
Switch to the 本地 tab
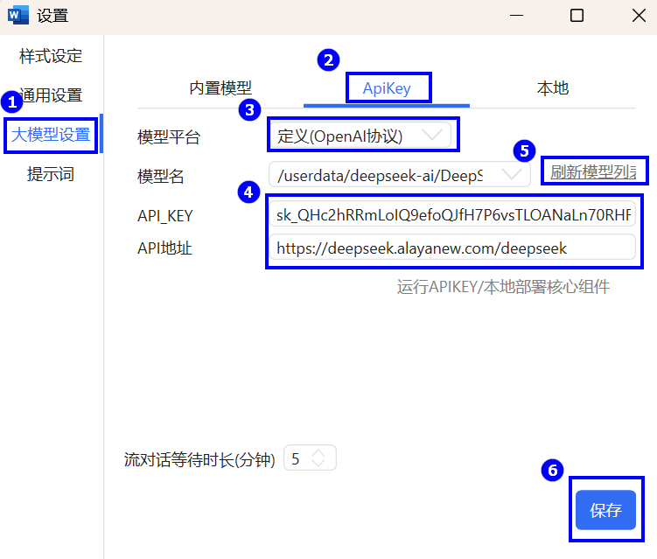pyautogui.click(x=552, y=88)
